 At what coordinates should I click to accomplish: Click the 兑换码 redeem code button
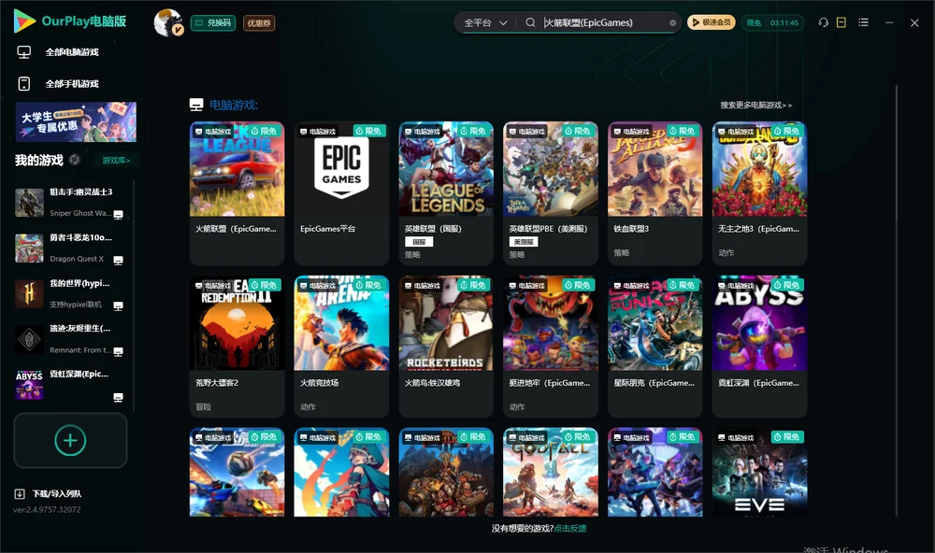213,23
